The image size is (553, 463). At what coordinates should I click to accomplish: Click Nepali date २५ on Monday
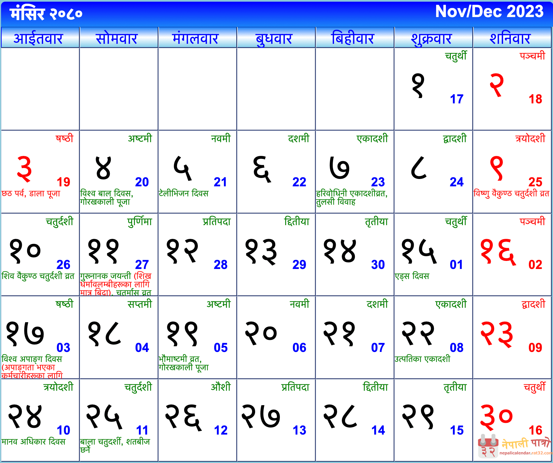[x=104, y=416]
